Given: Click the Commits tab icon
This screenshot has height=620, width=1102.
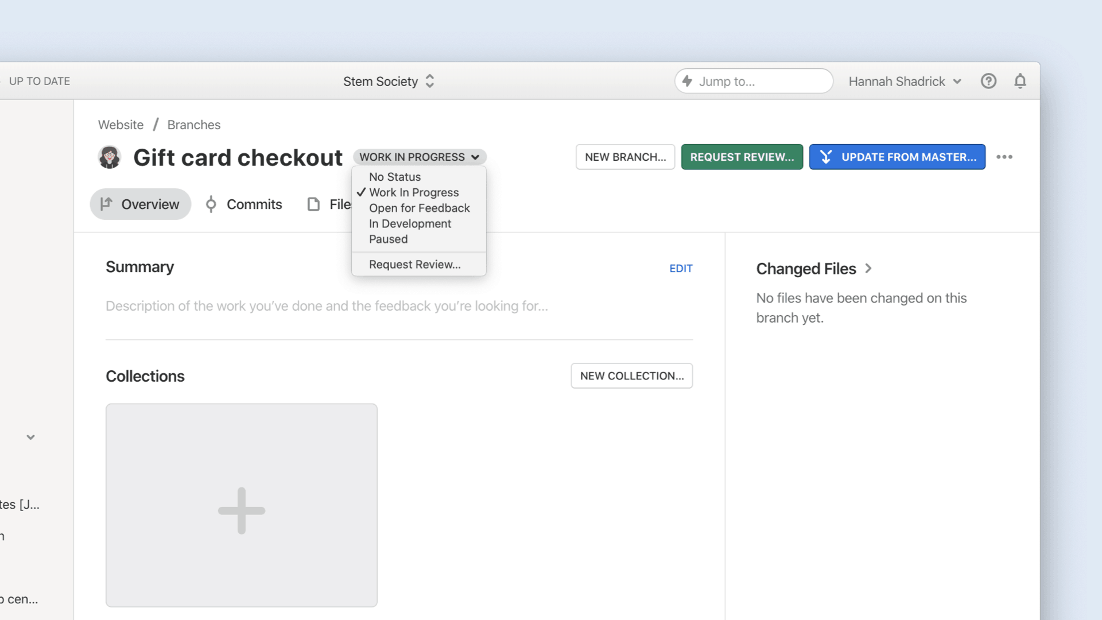Looking at the screenshot, I should (x=211, y=204).
